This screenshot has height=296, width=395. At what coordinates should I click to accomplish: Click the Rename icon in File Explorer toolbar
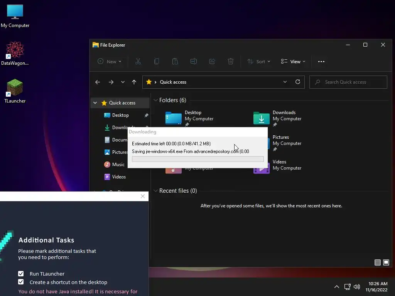(x=194, y=61)
